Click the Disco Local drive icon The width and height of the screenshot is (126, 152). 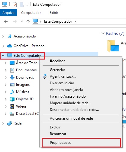click(x=12, y=114)
